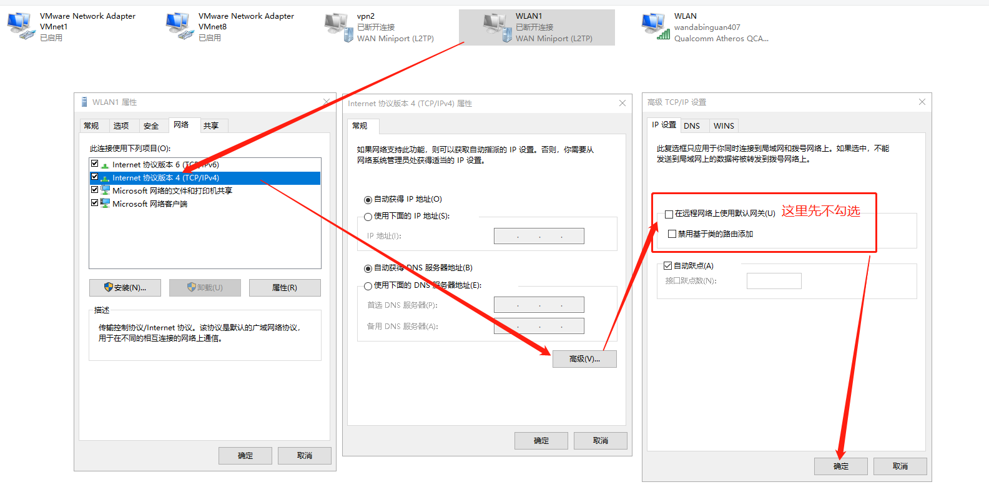Click 取消 in 高级 TCP/IP 设置 window

(900, 466)
